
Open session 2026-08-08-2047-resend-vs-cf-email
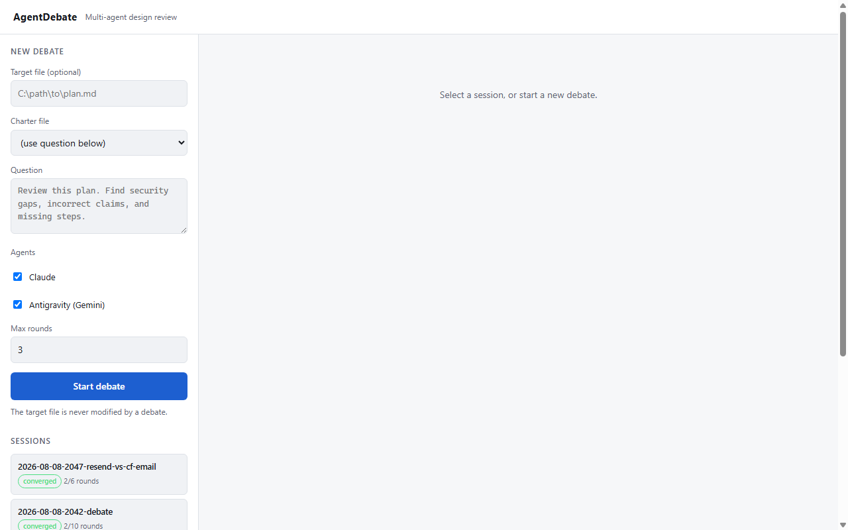[x=99, y=474]
